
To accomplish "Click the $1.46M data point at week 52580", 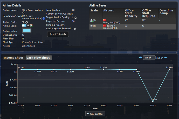I will coord(104,69).
